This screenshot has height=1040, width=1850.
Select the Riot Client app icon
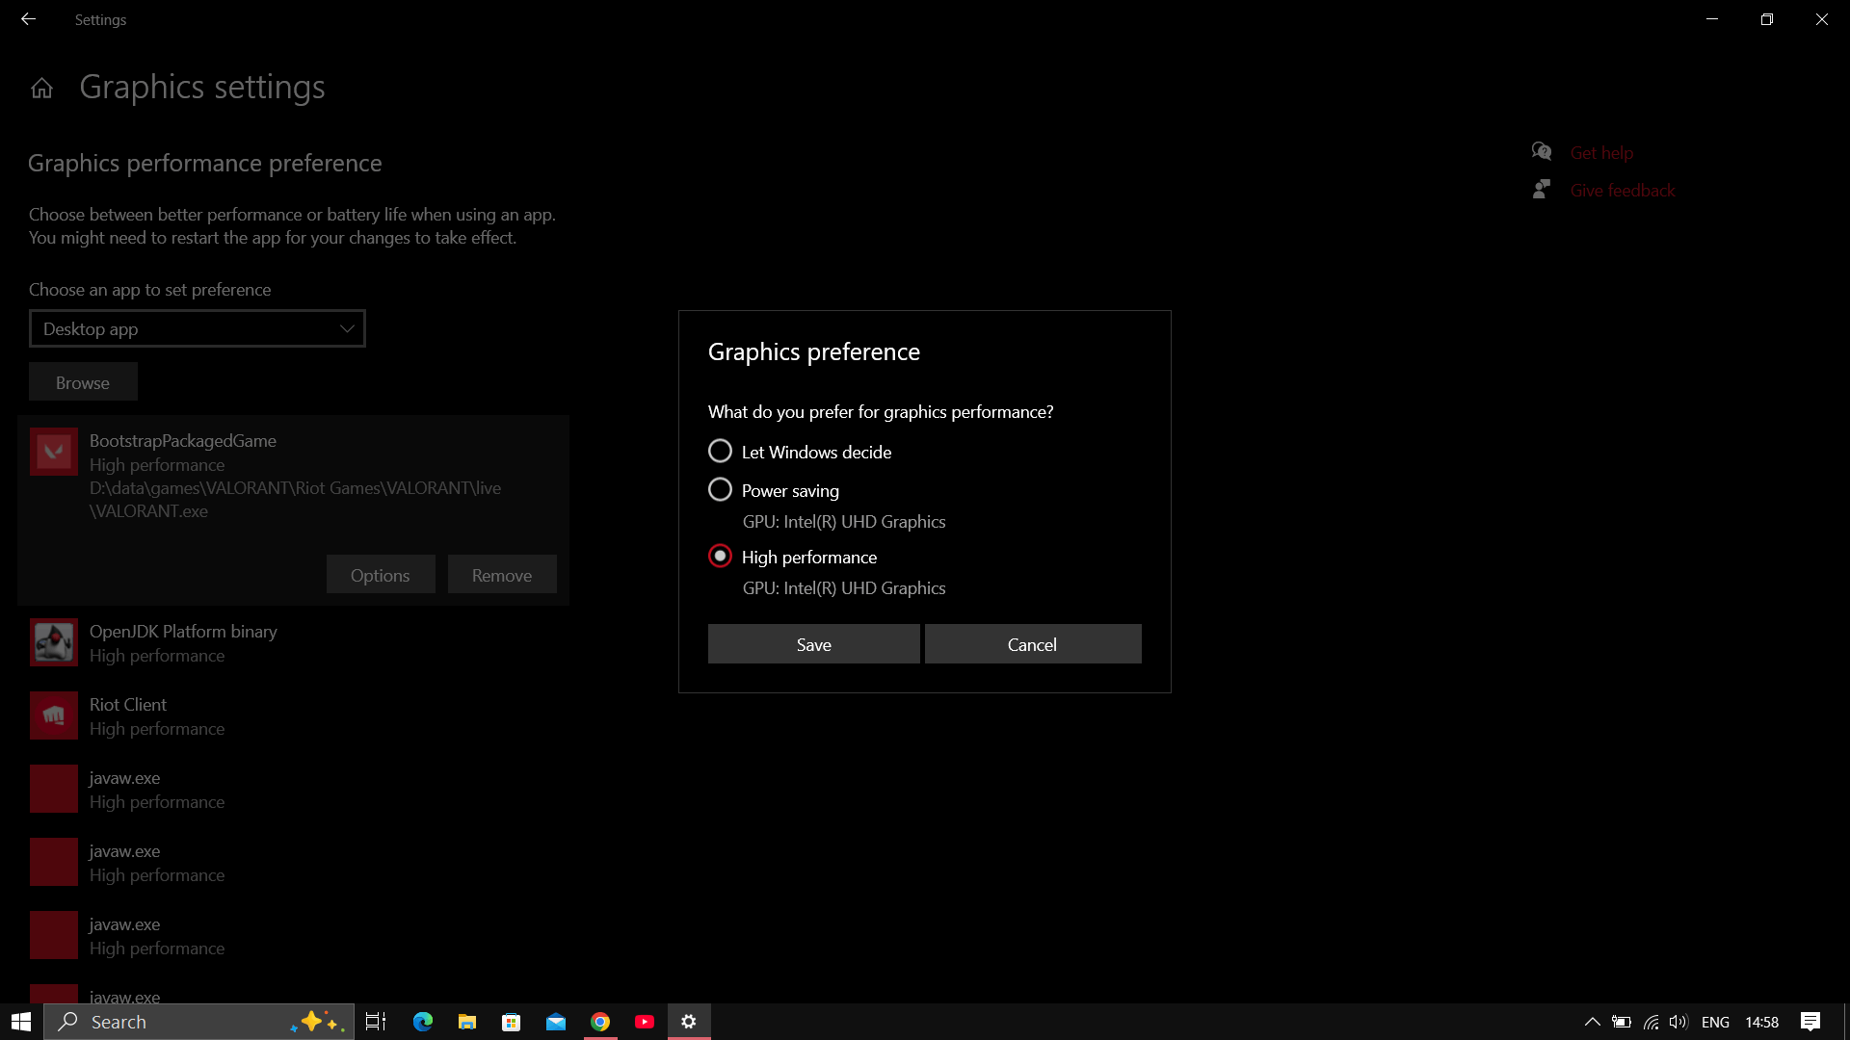click(54, 715)
